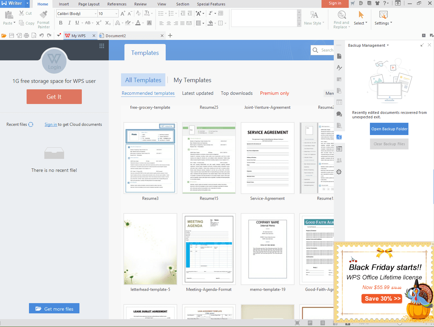The height and width of the screenshot is (327, 434).
Task: Toggle the Bold formatting button
Action: pyautogui.click(x=61, y=23)
